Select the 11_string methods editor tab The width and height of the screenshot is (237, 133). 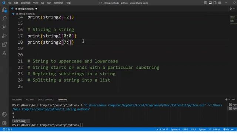(24, 9)
